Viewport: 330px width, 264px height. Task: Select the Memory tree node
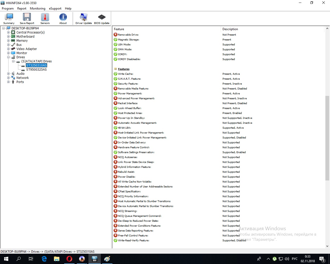(x=22, y=41)
